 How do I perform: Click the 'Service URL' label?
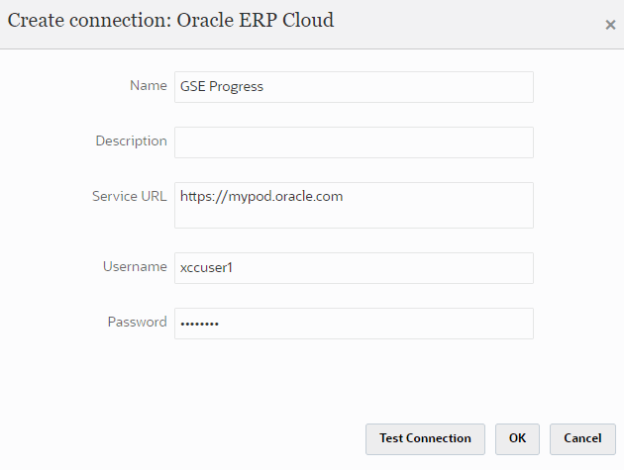click(x=130, y=196)
